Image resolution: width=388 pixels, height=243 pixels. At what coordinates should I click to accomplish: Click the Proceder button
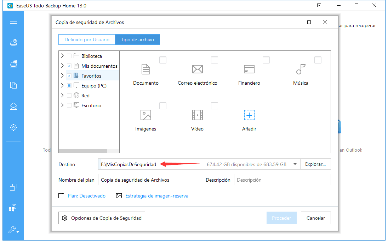click(281, 218)
